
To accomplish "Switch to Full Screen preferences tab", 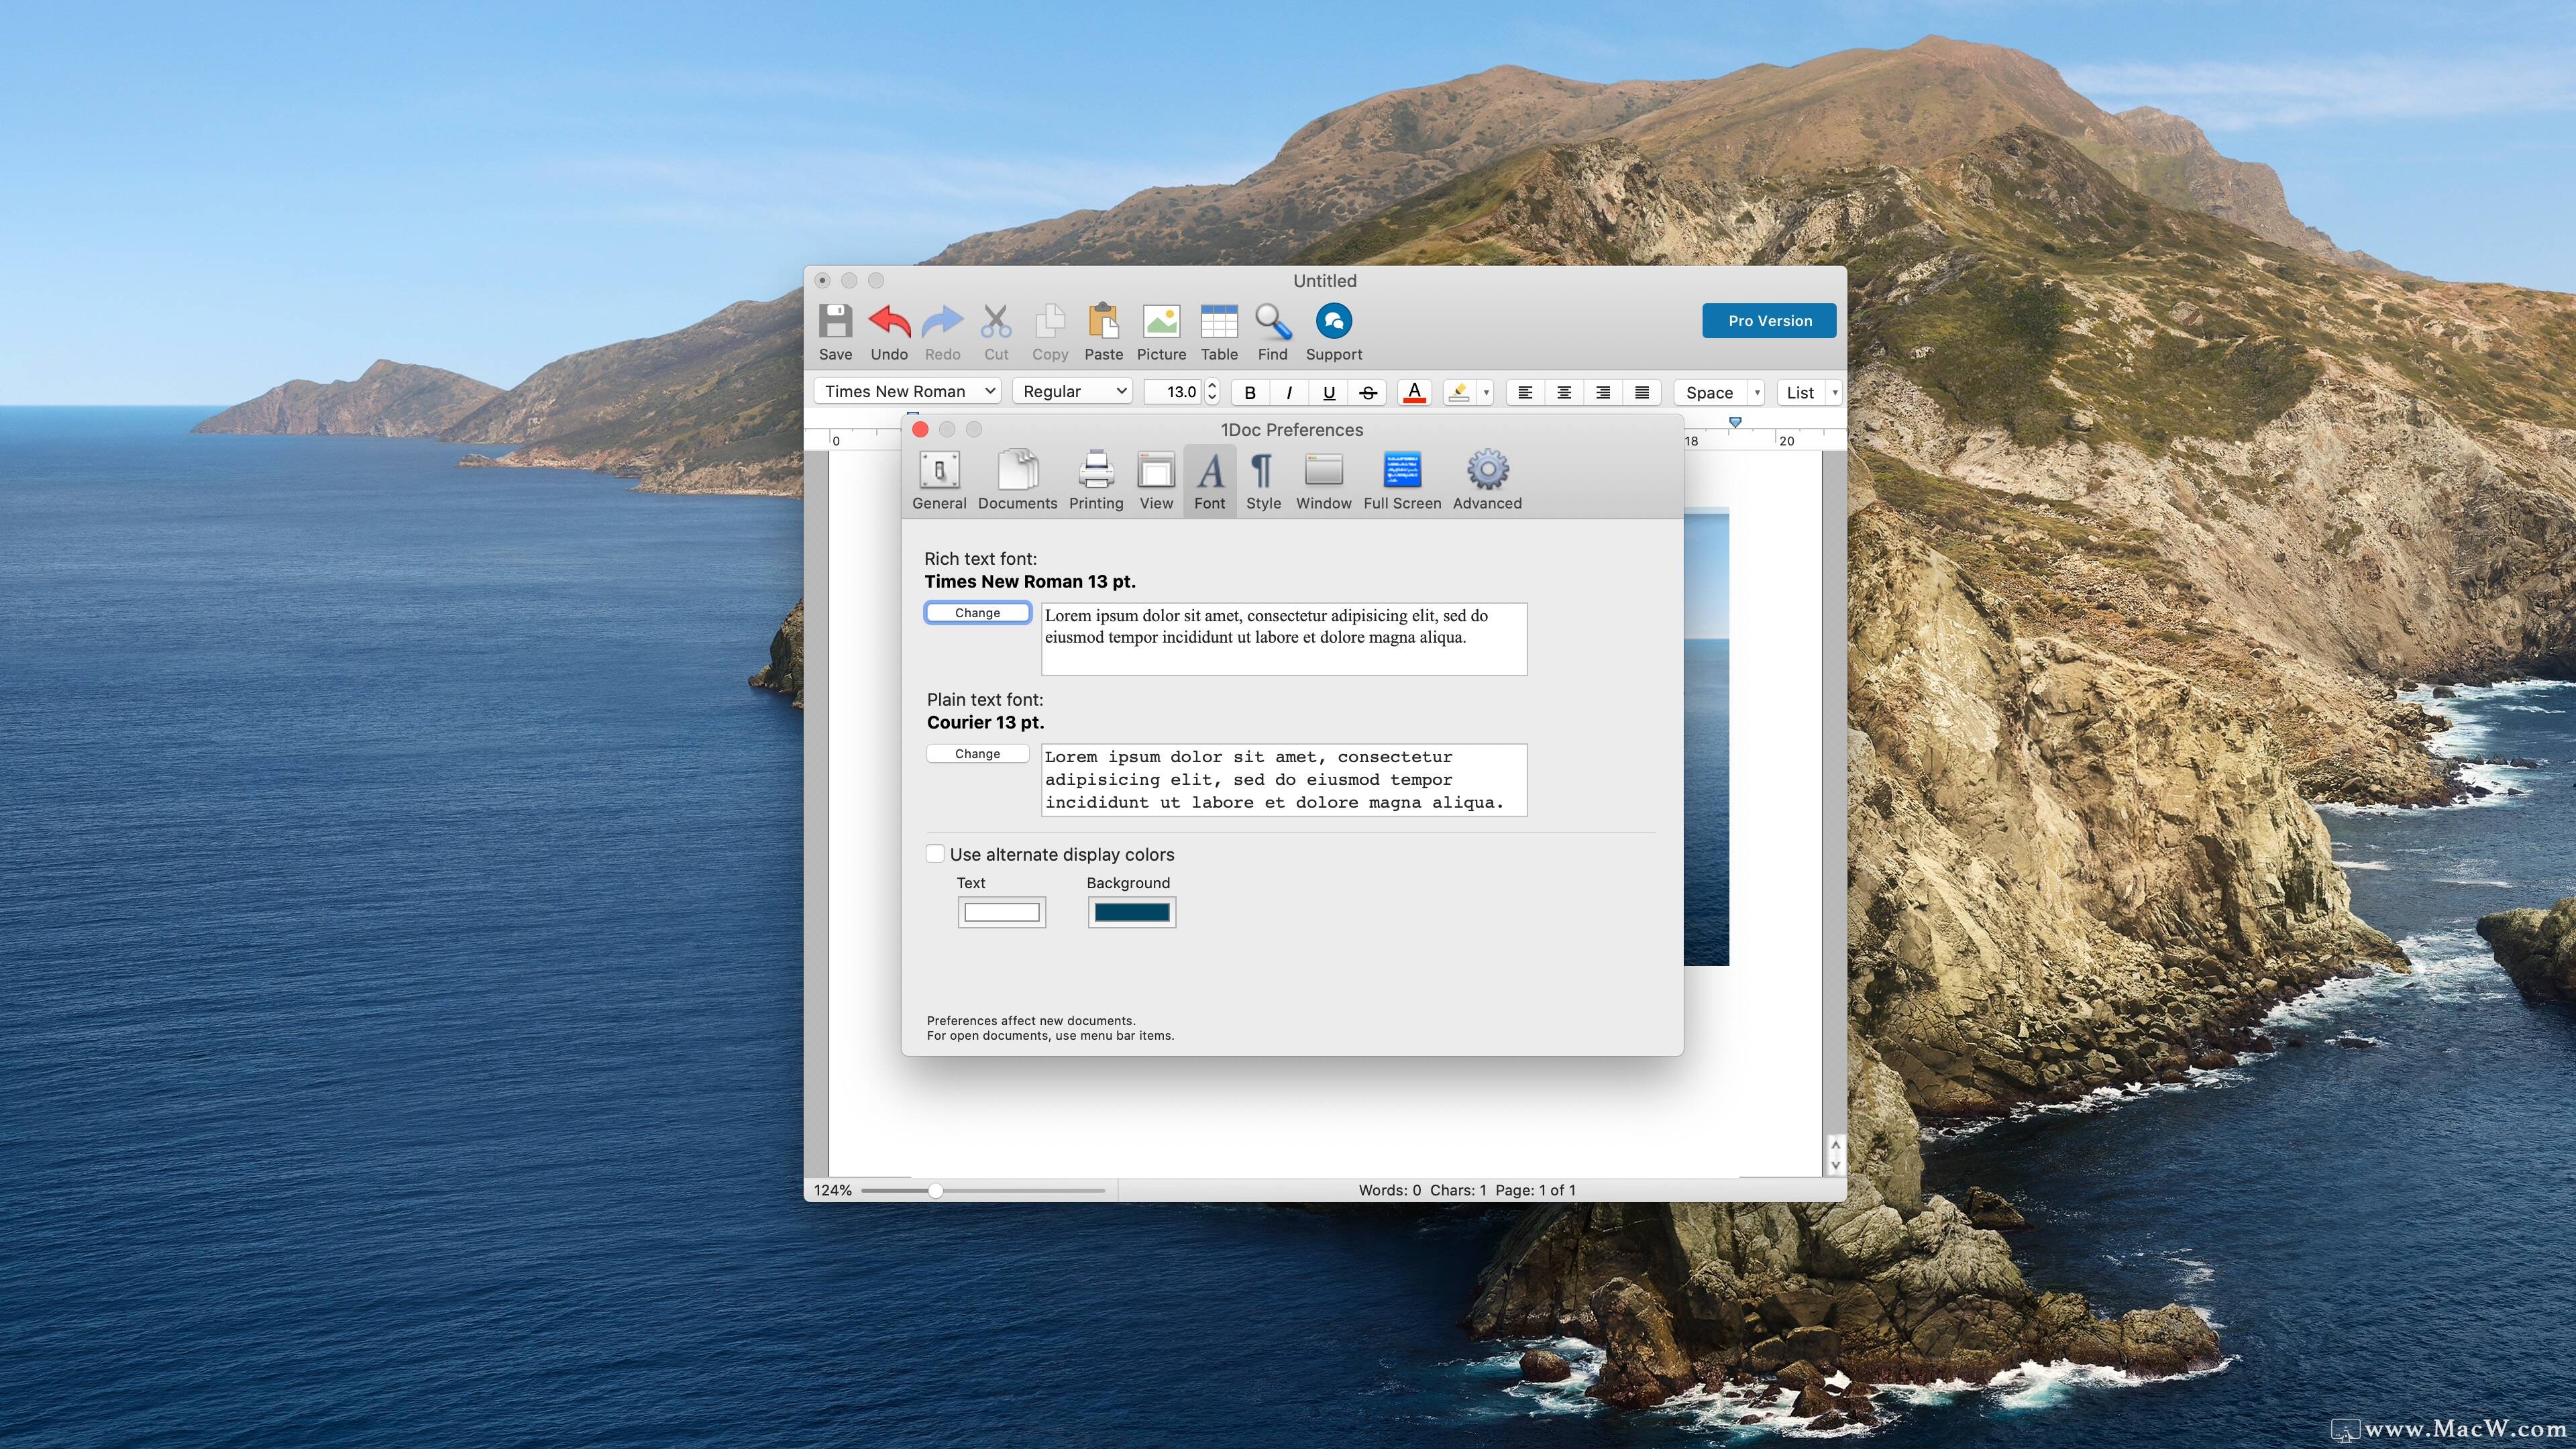I will point(1402,481).
